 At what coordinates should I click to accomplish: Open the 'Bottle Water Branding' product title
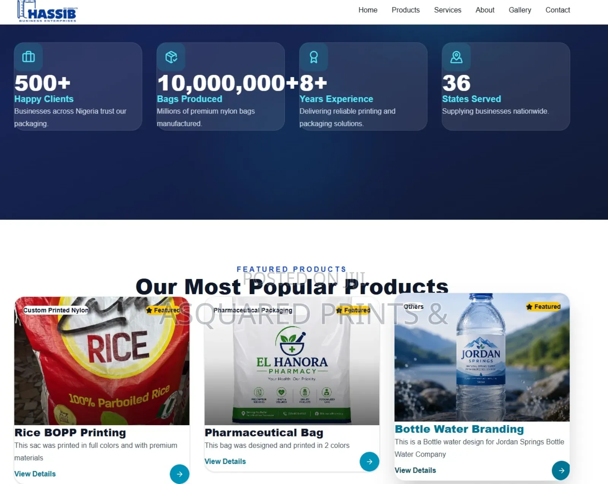click(x=459, y=429)
